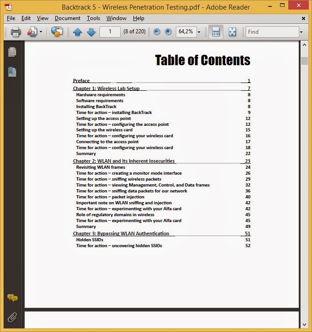The width and height of the screenshot is (312, 332).
Task: Open the collaborate dropdown arrow
Action: click(x=41, y=32)
